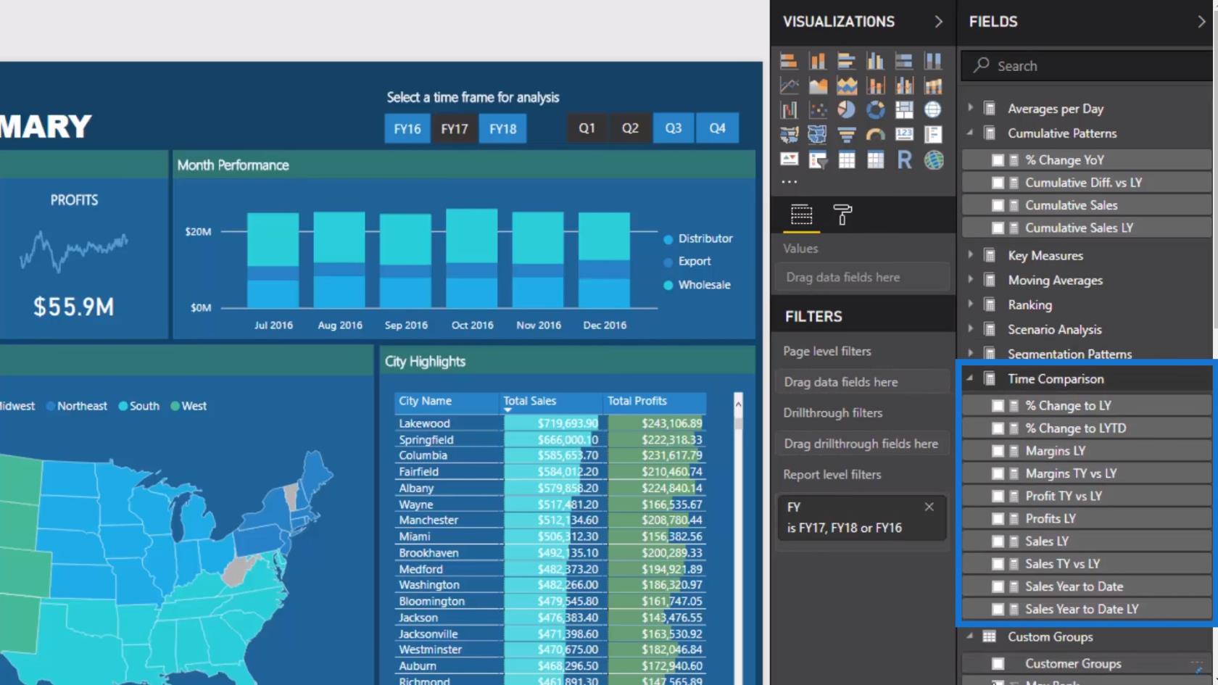The image size is (1218, 685).
Task: Select Q4 in the quarter slicer
Action: pos(717,128)
